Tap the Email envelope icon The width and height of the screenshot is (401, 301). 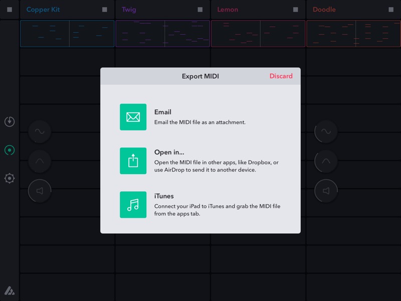coord(133,117)
